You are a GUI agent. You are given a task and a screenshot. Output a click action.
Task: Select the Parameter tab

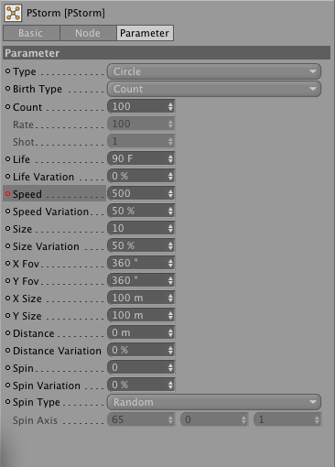pyautogui.click(x=145, y=33)
